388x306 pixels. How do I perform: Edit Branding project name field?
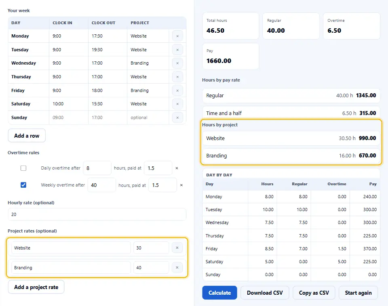pyautogui.click(x=71, y=268)
